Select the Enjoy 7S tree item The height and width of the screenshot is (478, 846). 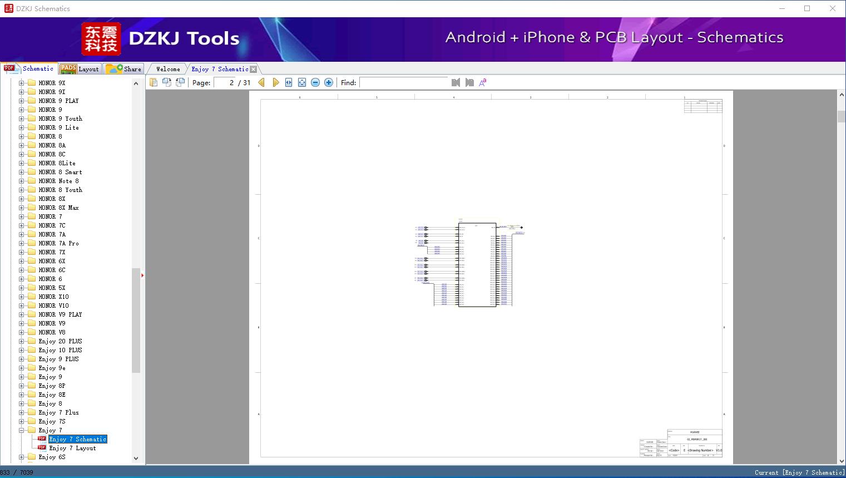52,421
